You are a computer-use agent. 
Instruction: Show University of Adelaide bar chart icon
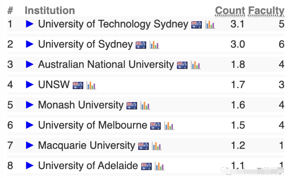[x=160, y=166]
